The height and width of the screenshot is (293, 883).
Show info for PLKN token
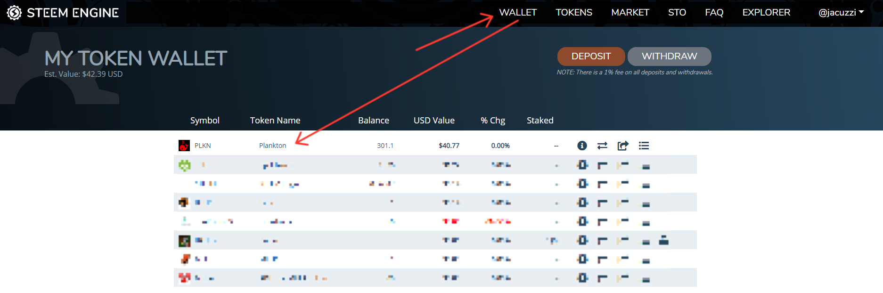582,146
